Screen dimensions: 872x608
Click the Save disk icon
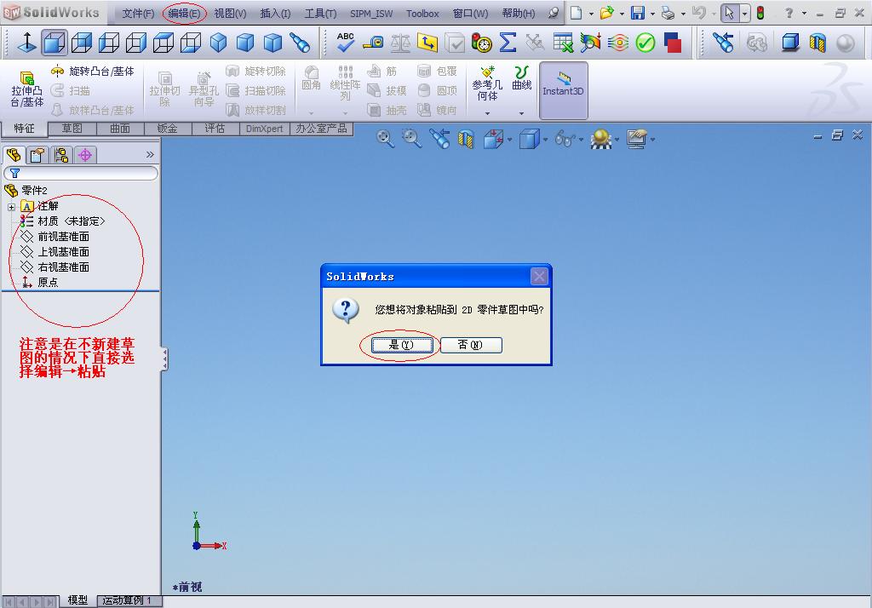pyautogui.click(x=638, y=13)
